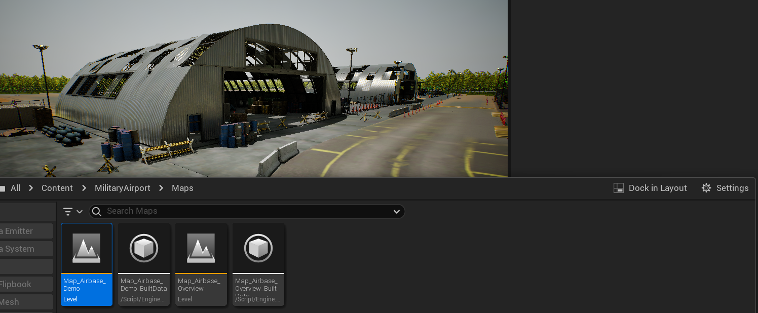Expand the saved searches dropdown arrow
The image size is (758, 313).
pyautogui.click(x=396, y=211)
